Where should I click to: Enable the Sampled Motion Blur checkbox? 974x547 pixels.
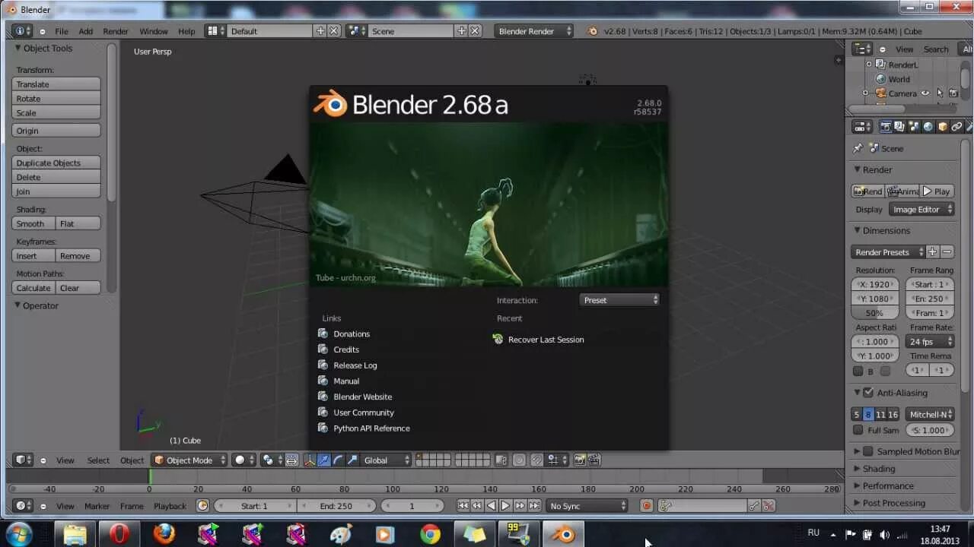tap(867, 451)
